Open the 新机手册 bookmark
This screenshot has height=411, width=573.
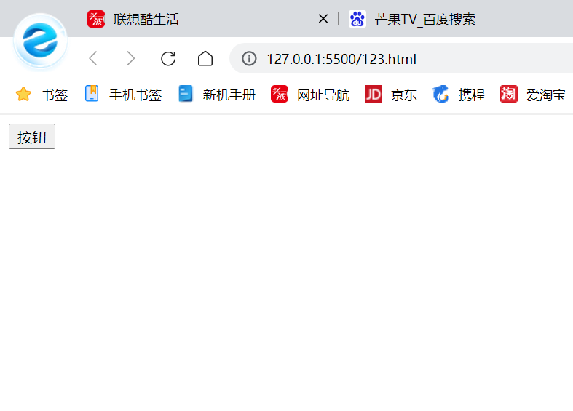pos(217,94)
